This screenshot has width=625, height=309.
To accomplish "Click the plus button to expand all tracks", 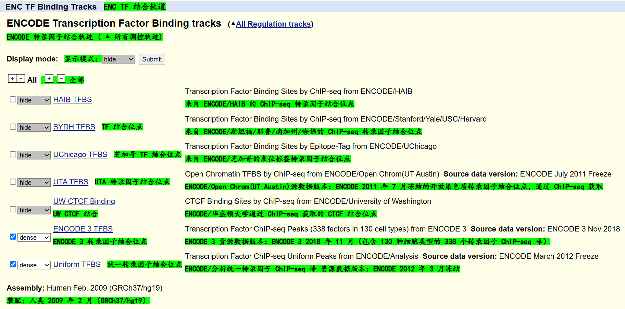I will coord(12,78).
